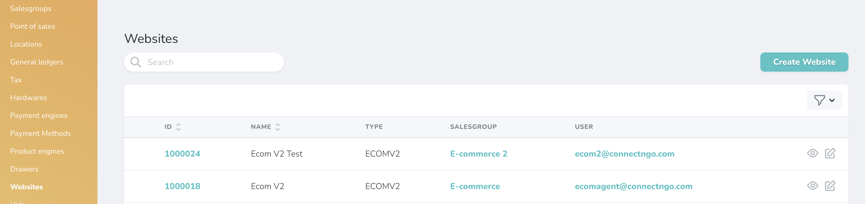View details of website 1000018

click(x=812, y=186)
